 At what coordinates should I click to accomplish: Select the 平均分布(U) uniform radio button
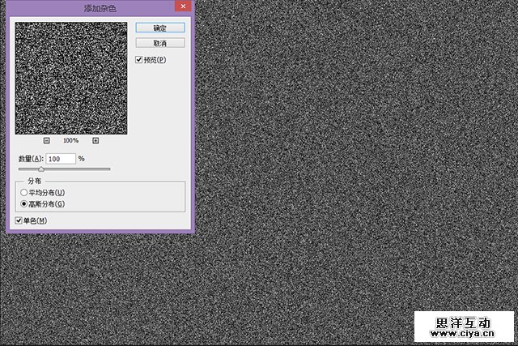click(x=23, y=193)
